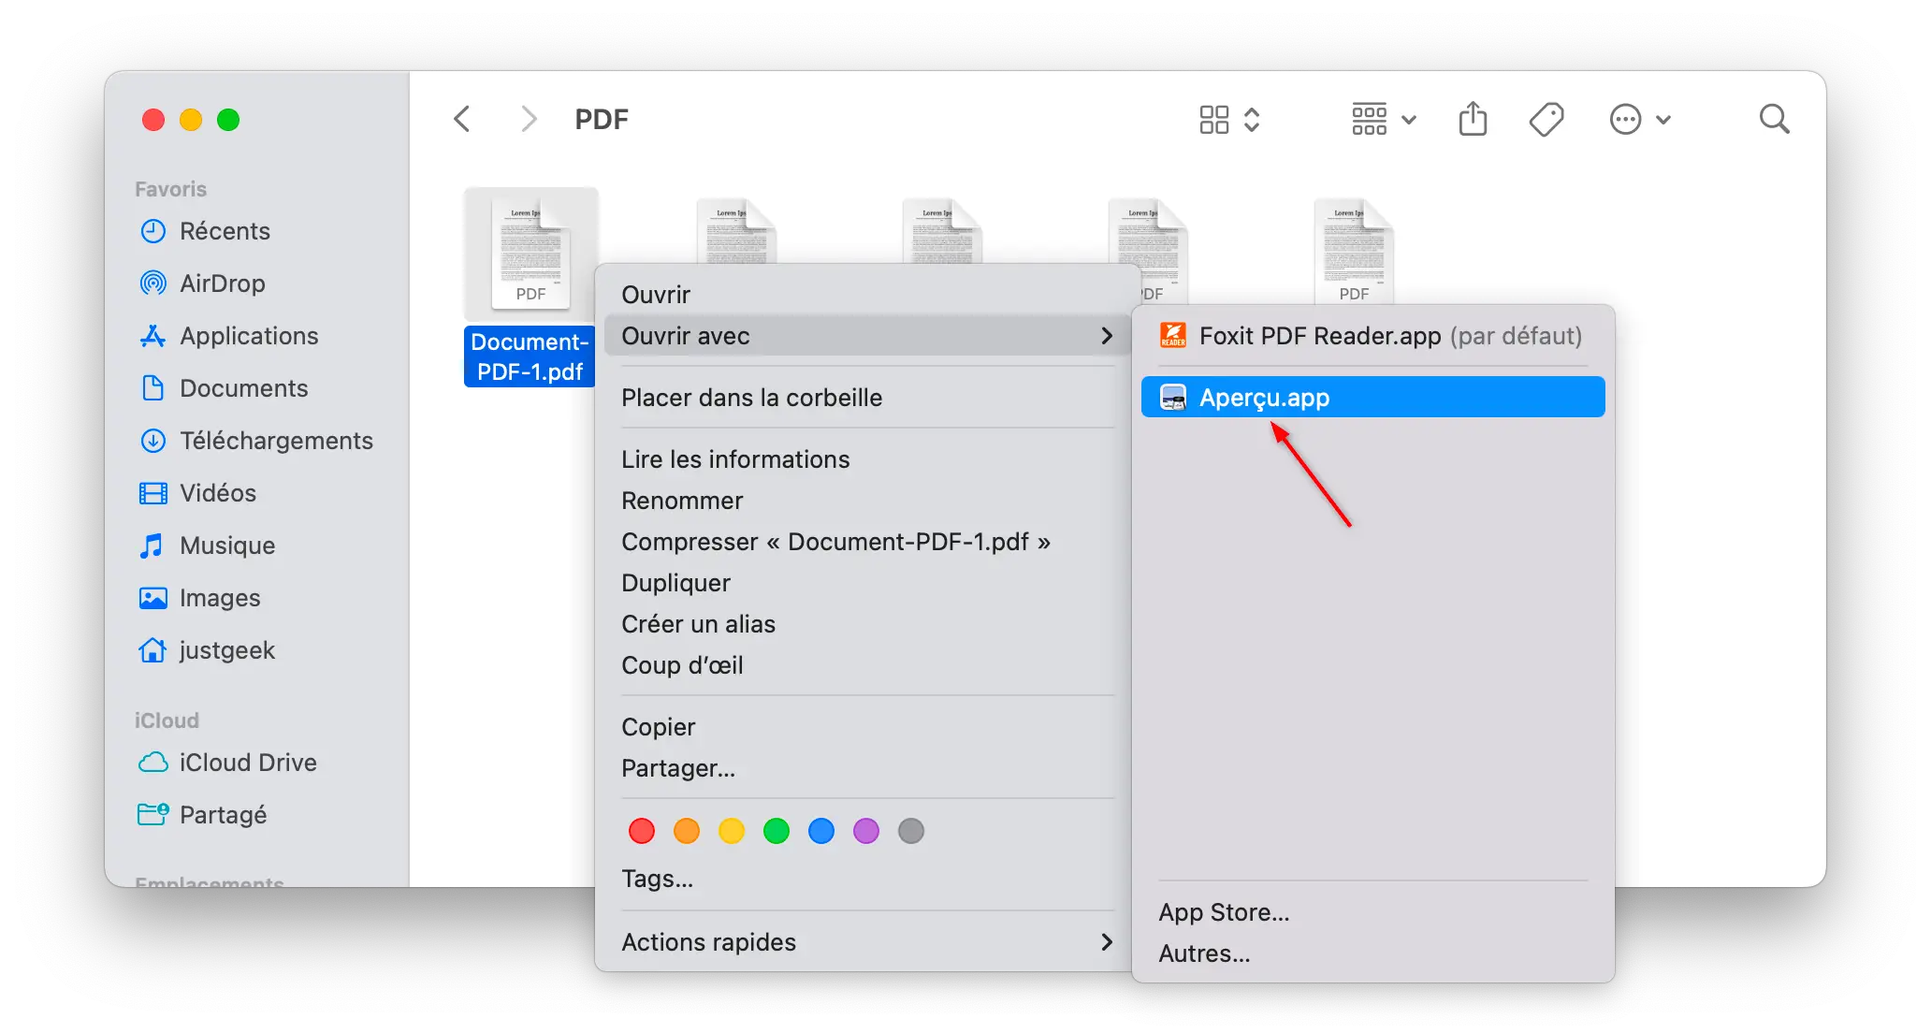Open iCloud Drive label

tap(248, 763)
